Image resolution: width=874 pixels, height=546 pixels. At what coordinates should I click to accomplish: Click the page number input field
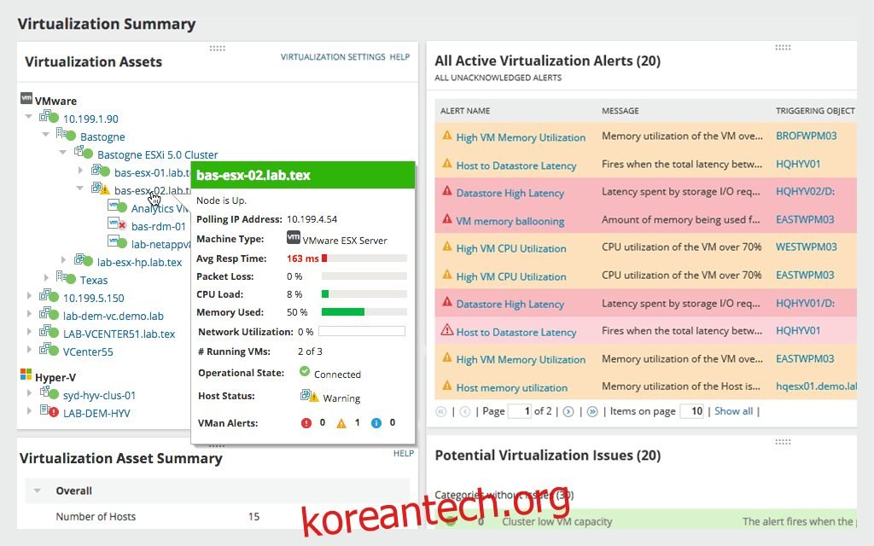519,411
